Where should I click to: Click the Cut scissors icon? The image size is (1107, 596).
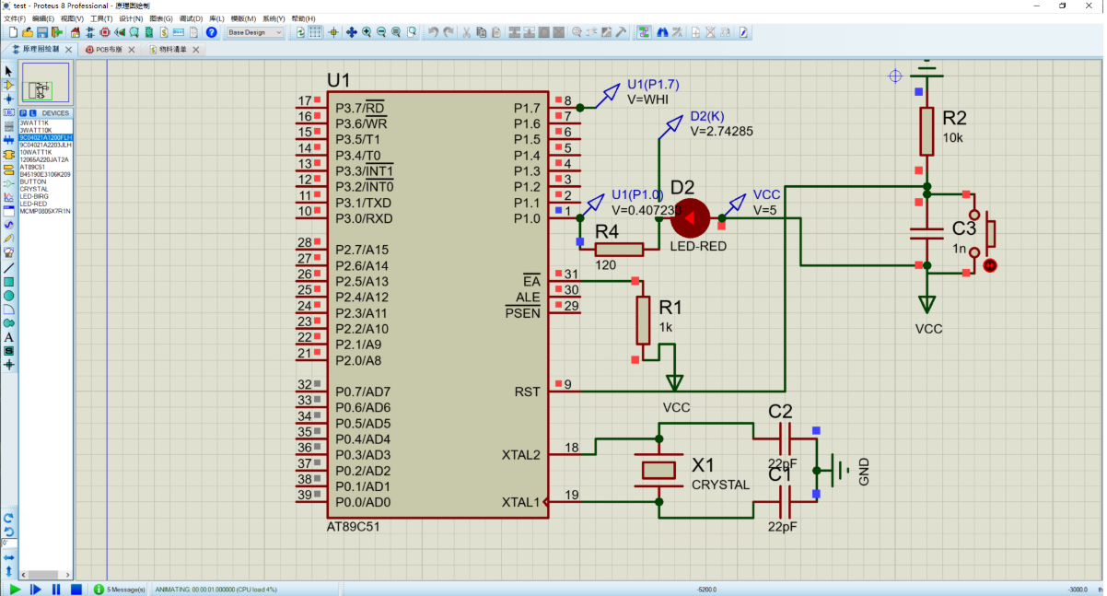tap(466, 32)
